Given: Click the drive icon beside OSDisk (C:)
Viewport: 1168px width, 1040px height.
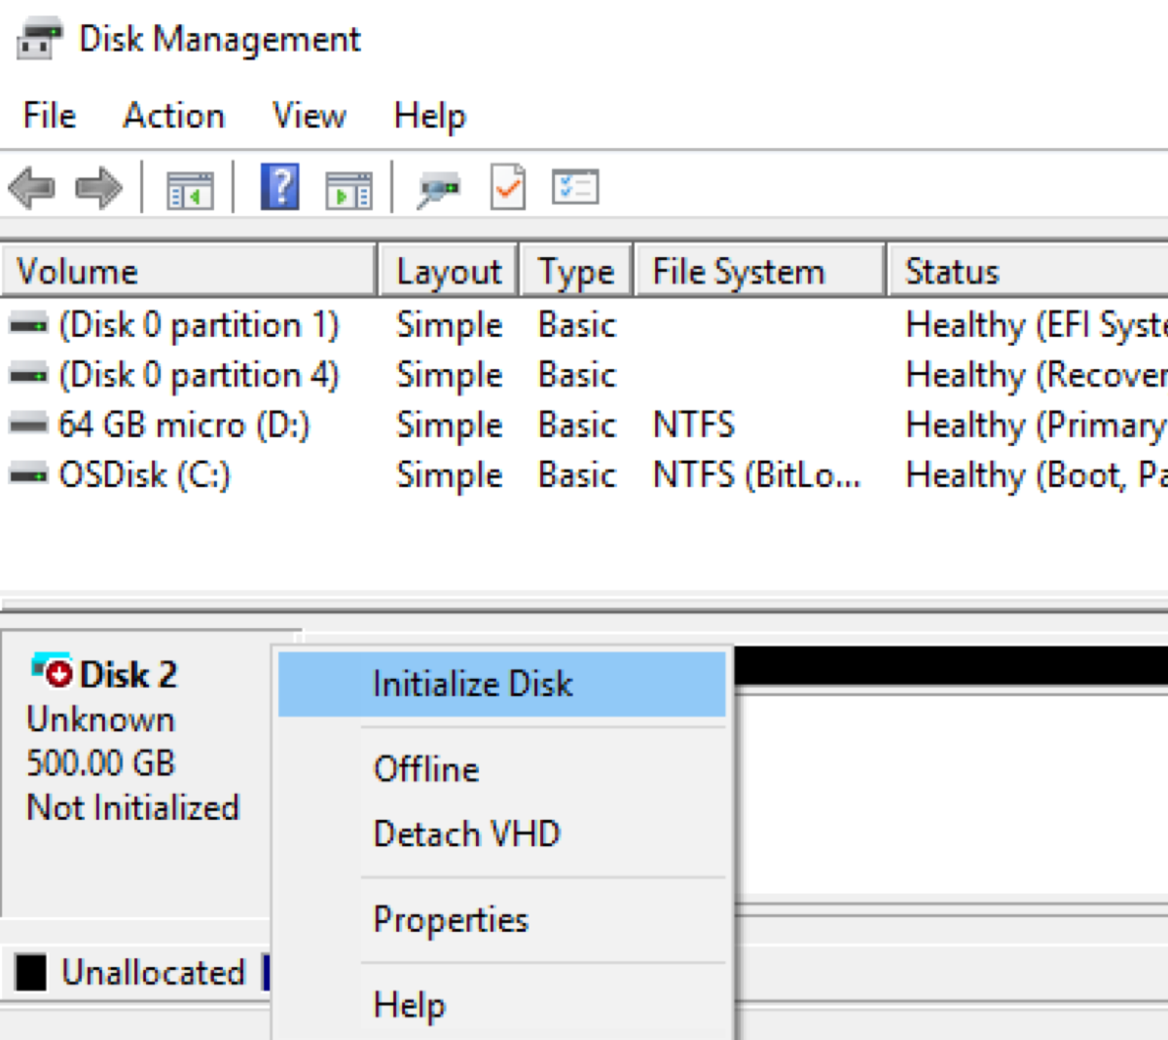Looking at the screenshot, I should click(28, 475).
